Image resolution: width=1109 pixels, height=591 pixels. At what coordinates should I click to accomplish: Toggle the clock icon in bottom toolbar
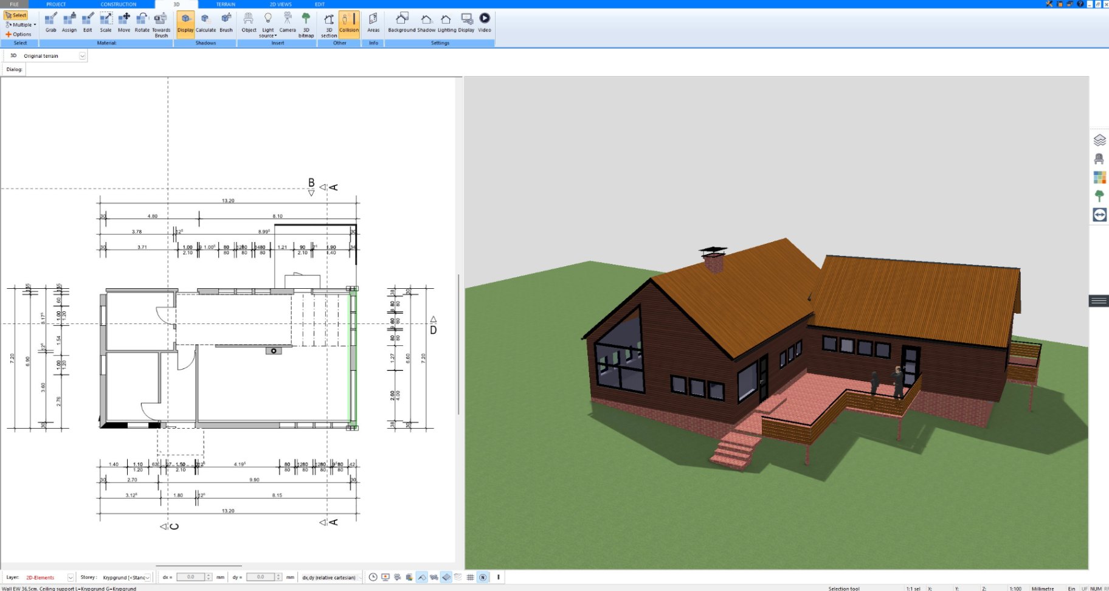[373, 577]
